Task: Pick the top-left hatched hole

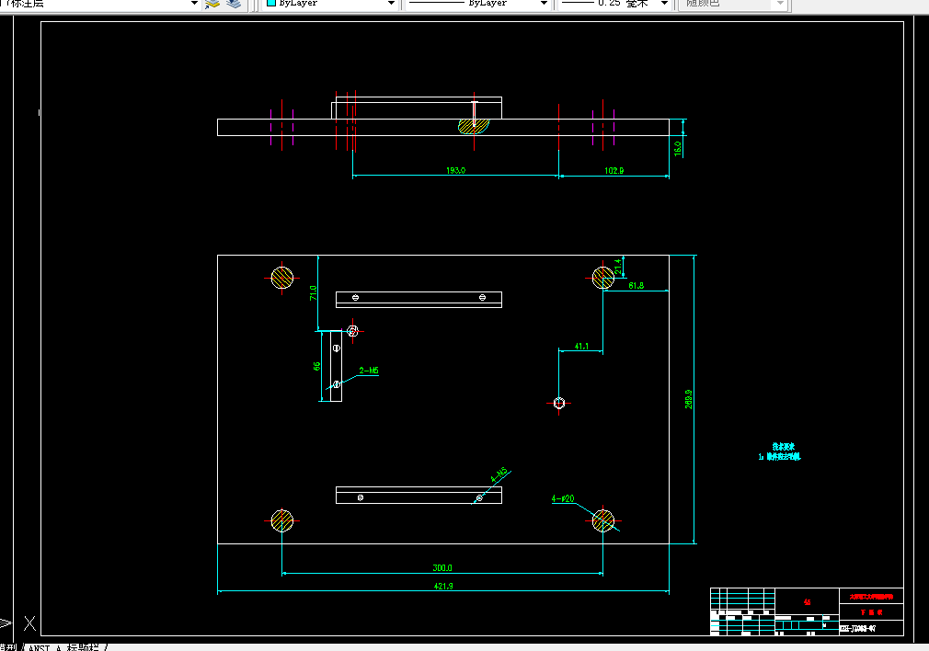Action: tap(282, 277)
